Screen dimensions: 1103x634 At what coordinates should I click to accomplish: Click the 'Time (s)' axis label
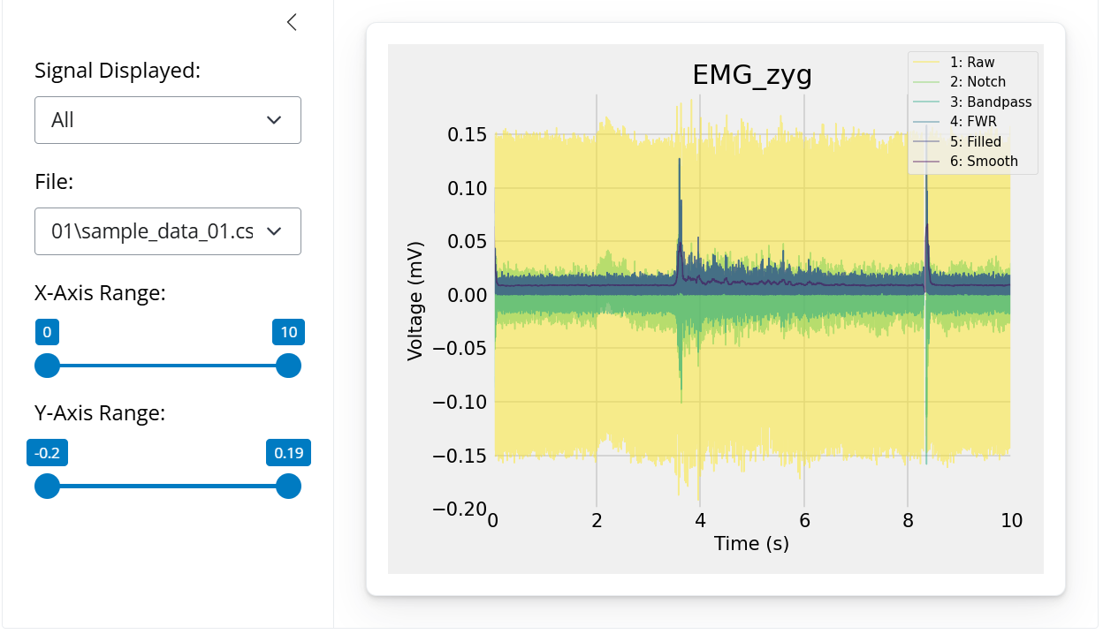coord(751,543)
